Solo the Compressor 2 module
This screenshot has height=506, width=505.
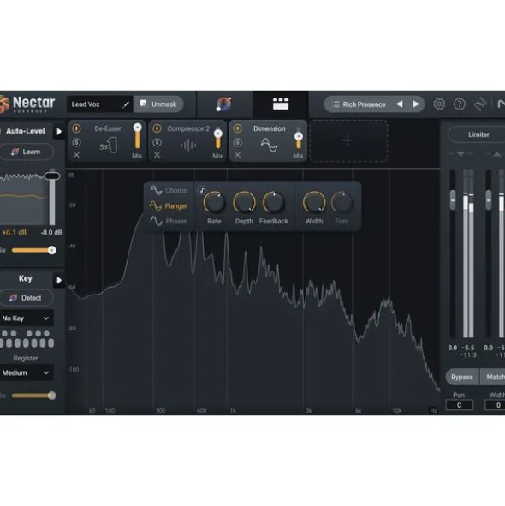157,142
